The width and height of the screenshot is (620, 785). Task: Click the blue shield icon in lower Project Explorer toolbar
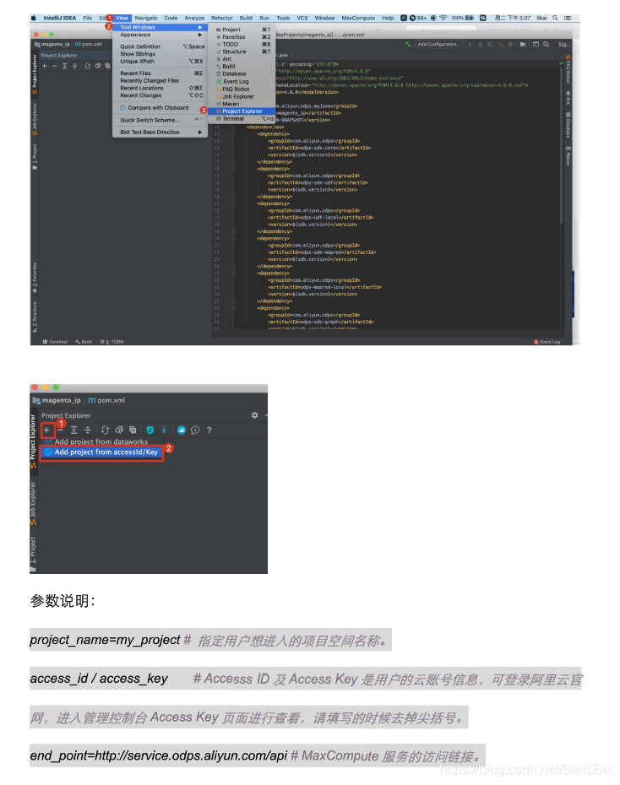[150, 430]
